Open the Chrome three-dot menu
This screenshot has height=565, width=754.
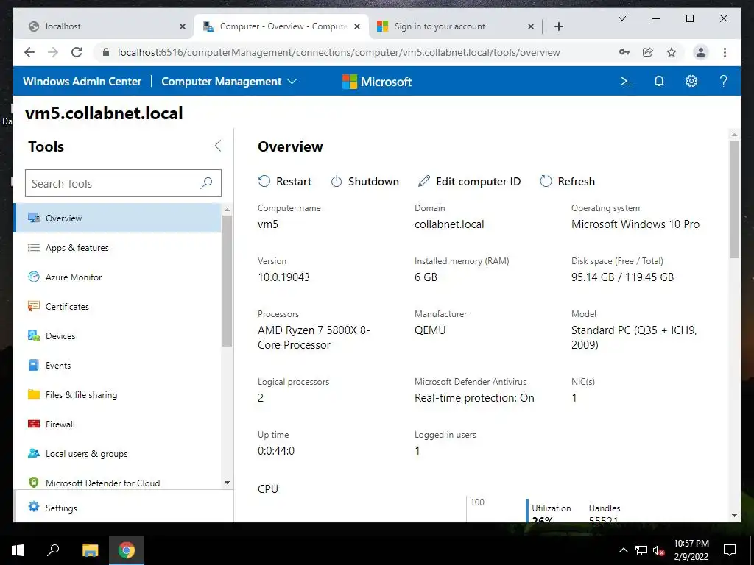coord(725,52)
